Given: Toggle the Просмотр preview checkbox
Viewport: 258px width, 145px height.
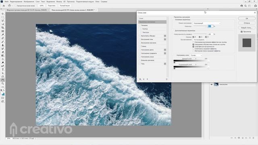Looking at the screenshot, I should (x=242, y=31).
